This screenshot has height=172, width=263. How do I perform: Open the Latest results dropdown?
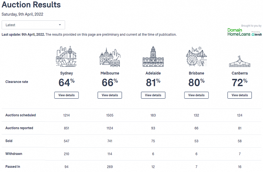[33, 25]
